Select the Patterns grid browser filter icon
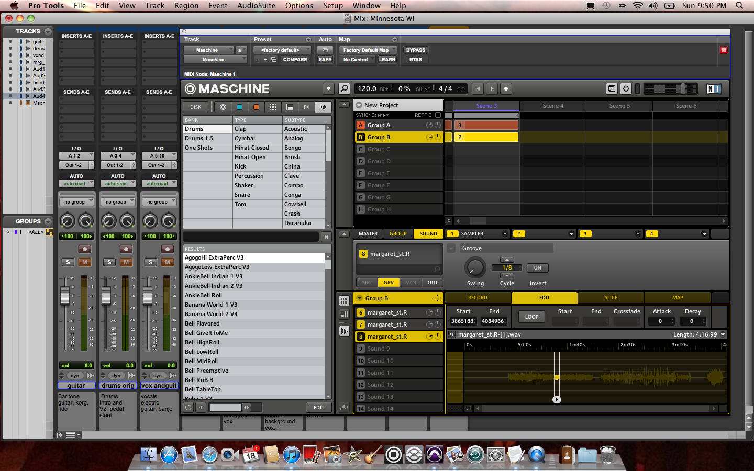 click(273, 107)
